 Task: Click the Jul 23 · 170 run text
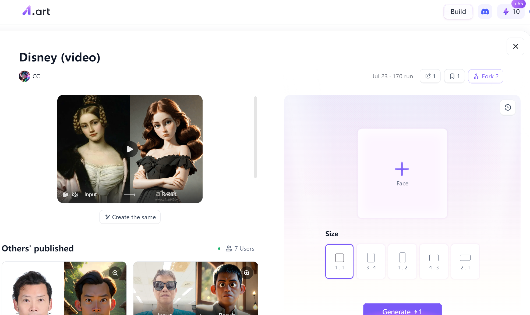393,76
